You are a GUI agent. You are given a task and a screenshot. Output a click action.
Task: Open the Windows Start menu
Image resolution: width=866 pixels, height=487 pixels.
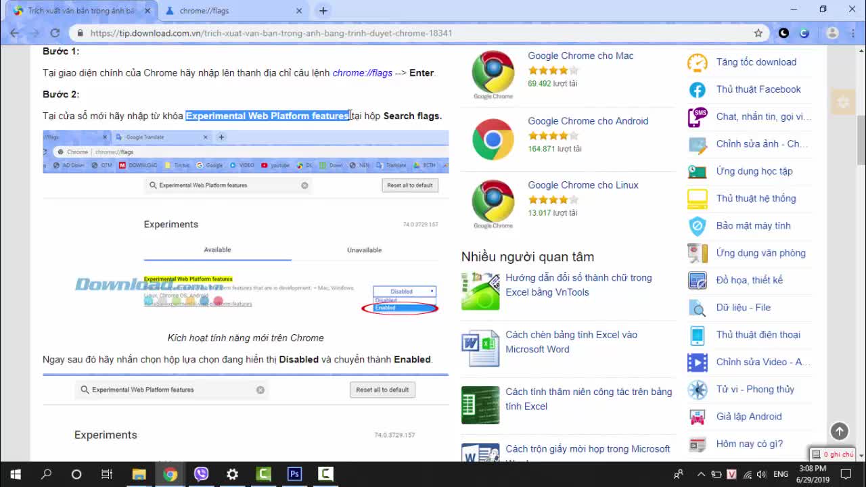(x=15, y=474)
